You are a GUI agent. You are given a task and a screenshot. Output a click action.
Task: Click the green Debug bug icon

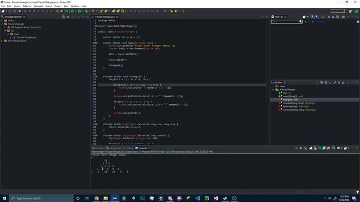[x=72, y=11]
